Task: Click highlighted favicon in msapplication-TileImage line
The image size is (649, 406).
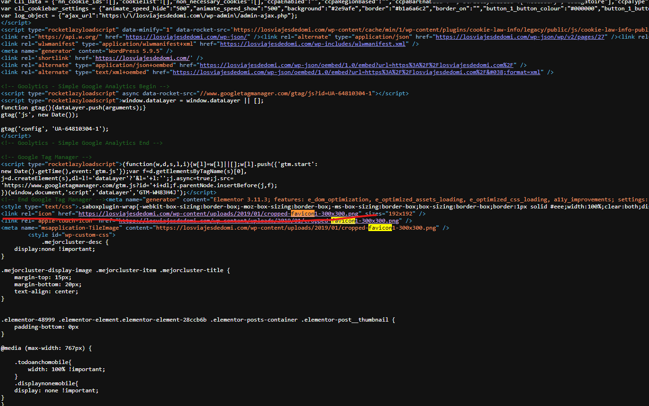Action: pos(380,228)
